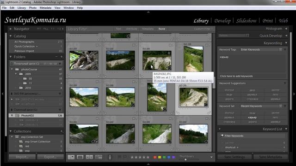Switch to the Slideshow module
The height and width of the screenshot is (166, 296).
(x=247, y=21)
